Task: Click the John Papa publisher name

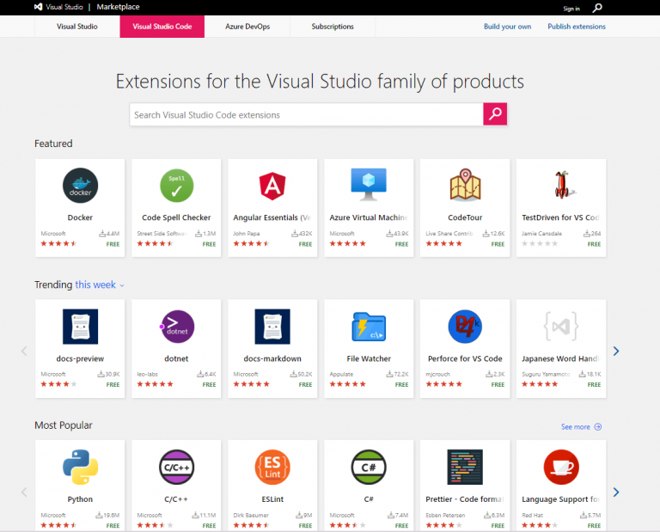Action: pos(247,234)
